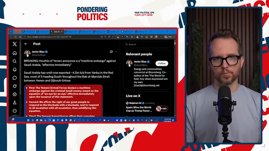Viewport: 269px width, 151px height.
Task: Open the Messages chat bubble icon
Action: coord(15,78)
